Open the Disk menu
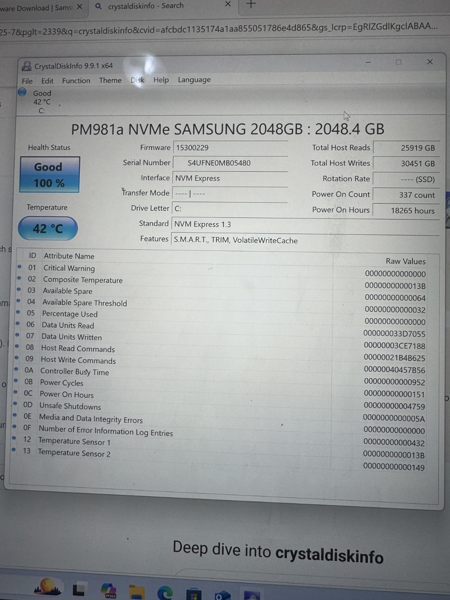 coord(137,80)
